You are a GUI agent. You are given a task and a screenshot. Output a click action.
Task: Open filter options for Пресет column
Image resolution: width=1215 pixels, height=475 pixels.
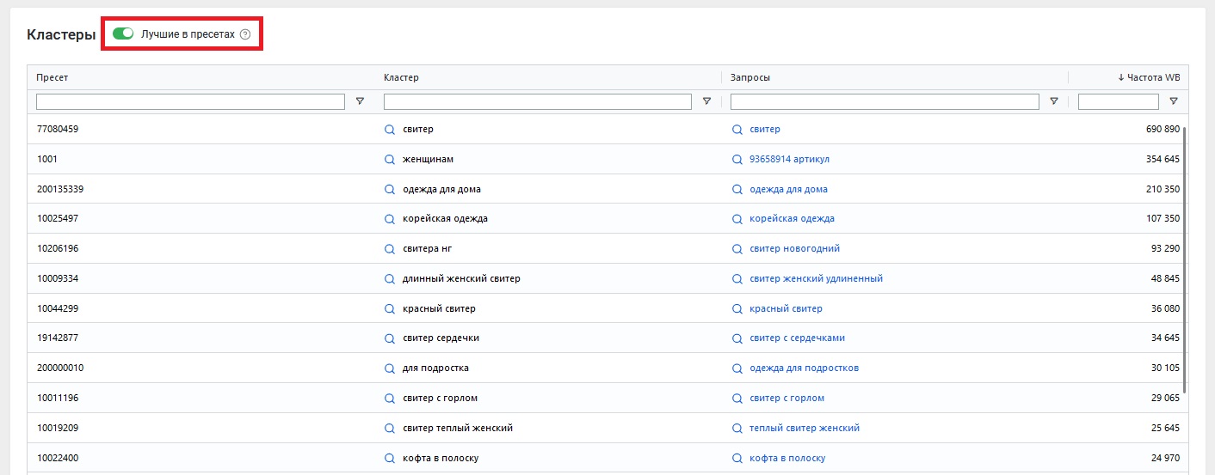(360, 101)
